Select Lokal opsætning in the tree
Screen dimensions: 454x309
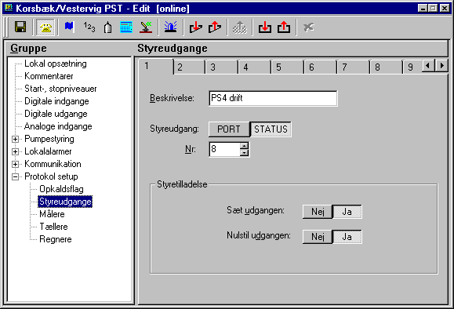(x=56, y=64)
